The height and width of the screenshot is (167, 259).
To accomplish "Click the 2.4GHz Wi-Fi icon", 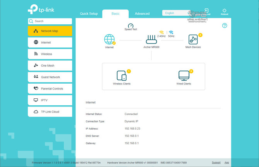I will tap(162, 32).
